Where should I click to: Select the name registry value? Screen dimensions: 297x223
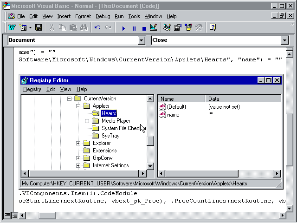tap(173, 115)
